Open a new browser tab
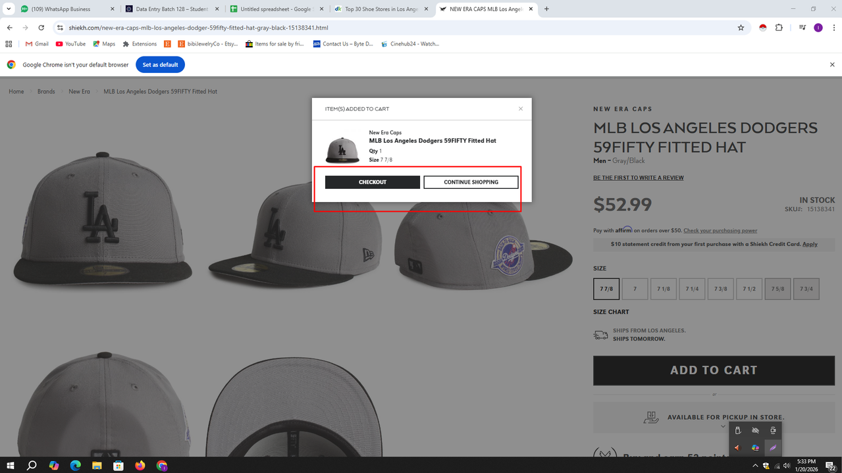This screenshot has height=473, width=842. [x=546, y=9]
